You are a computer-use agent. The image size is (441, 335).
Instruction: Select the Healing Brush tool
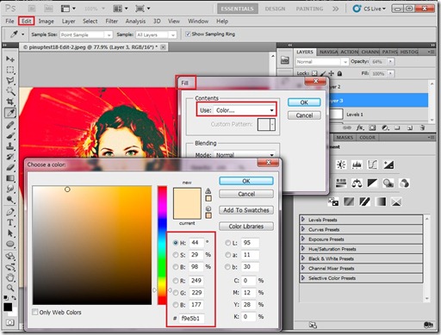click(x=10, y=125)
